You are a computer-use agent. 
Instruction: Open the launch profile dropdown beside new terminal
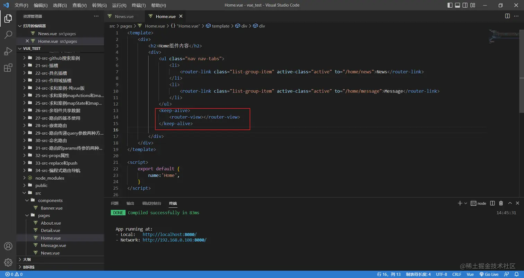tap(466, 203)
